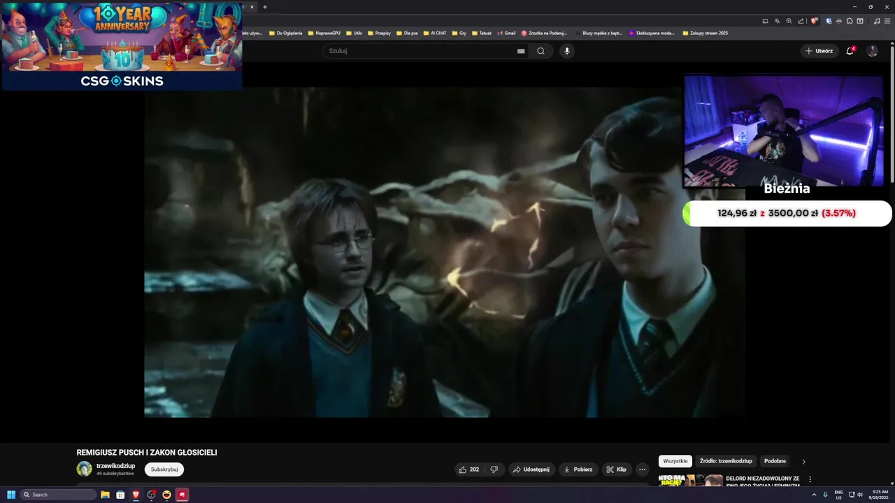Toggle the browser sidebar panel icon
This screenshot has height=503, width=895.
pos(860,21)
